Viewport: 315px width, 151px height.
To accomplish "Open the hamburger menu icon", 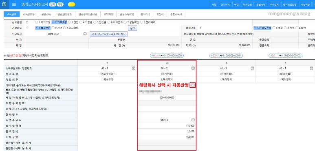I will 14,4.
